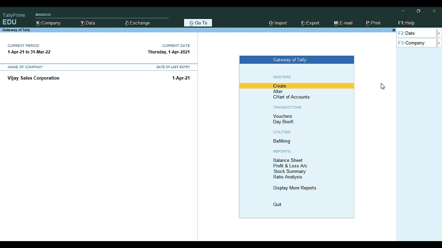Open the O: Import menu

278,23
